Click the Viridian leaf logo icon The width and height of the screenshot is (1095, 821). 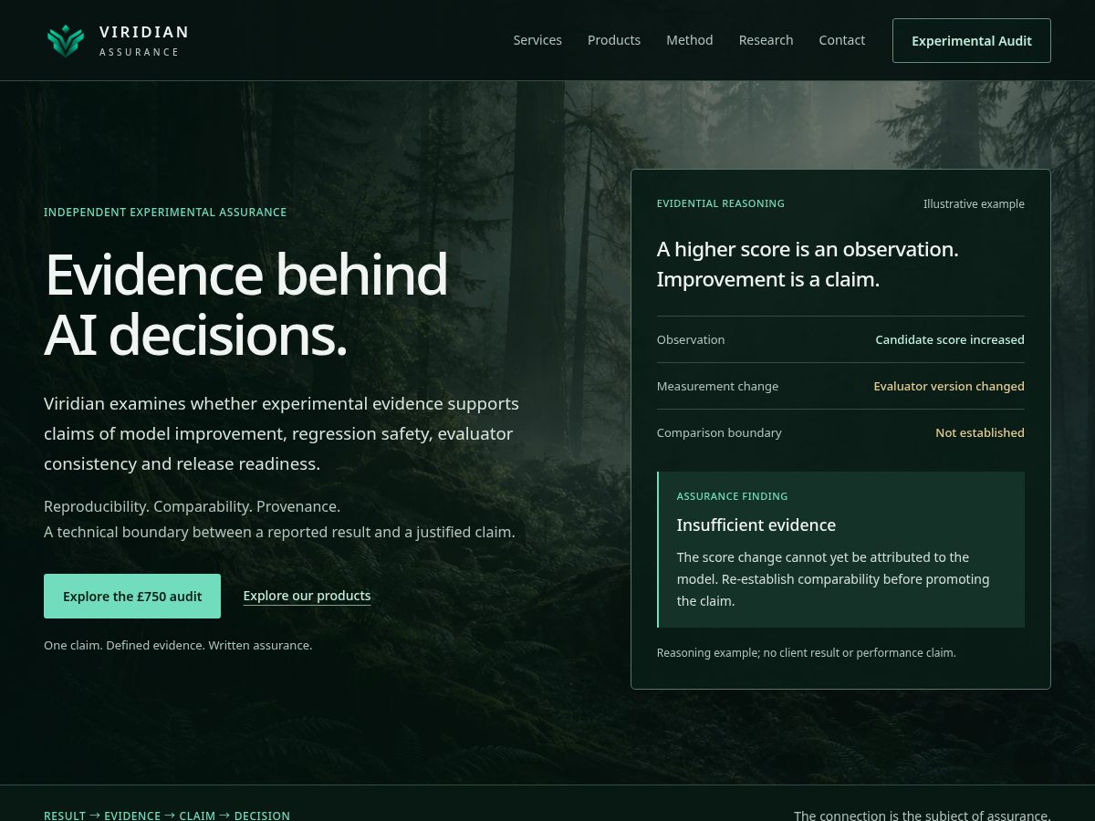pos(66,41)
